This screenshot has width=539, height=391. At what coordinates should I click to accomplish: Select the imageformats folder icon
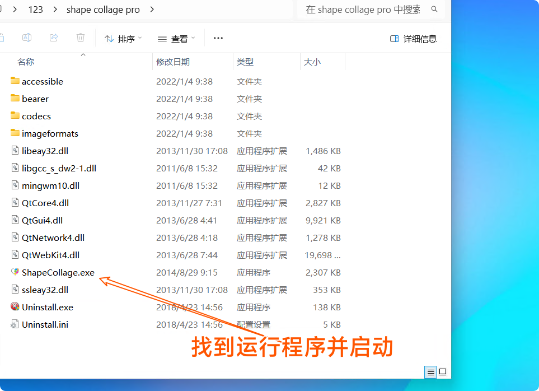[15, 133]
